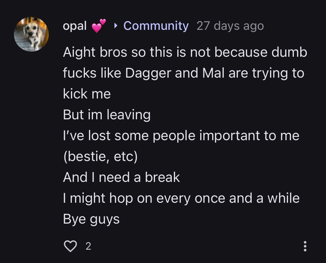Screen dimensions: 326x263
Task: Click the "kick me" text line
Action: click(x=87, y=94)
